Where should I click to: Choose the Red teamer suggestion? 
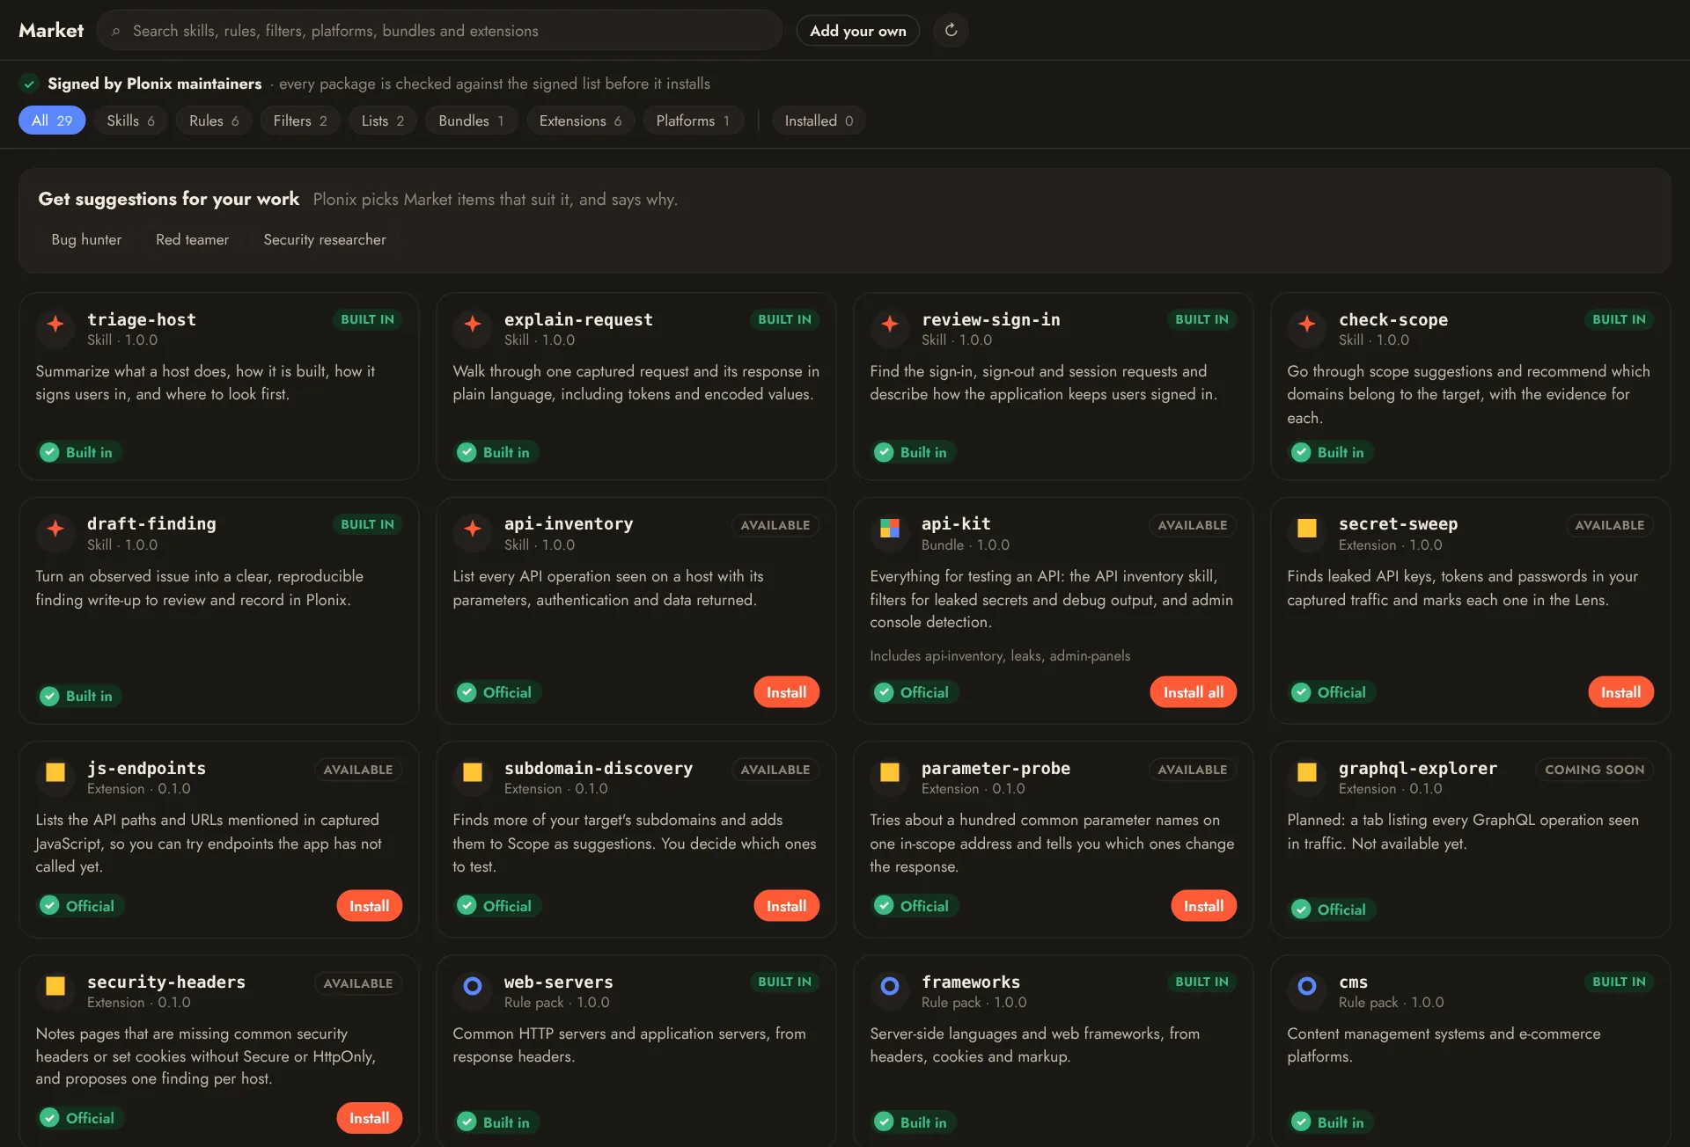click(192, 239)
